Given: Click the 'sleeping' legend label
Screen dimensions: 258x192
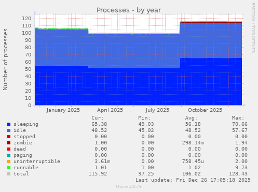Looking at the screenshot, I should click(26, 124).
